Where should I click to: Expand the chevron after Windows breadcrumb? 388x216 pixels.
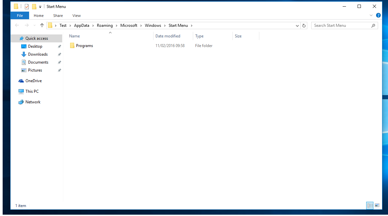[164, 26]
